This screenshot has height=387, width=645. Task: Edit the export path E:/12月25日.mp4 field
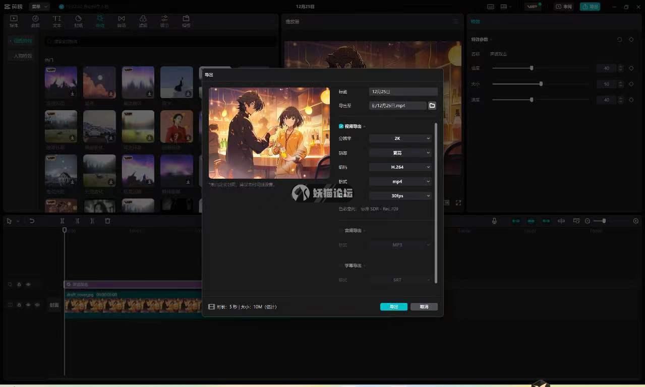click(397, 106)
